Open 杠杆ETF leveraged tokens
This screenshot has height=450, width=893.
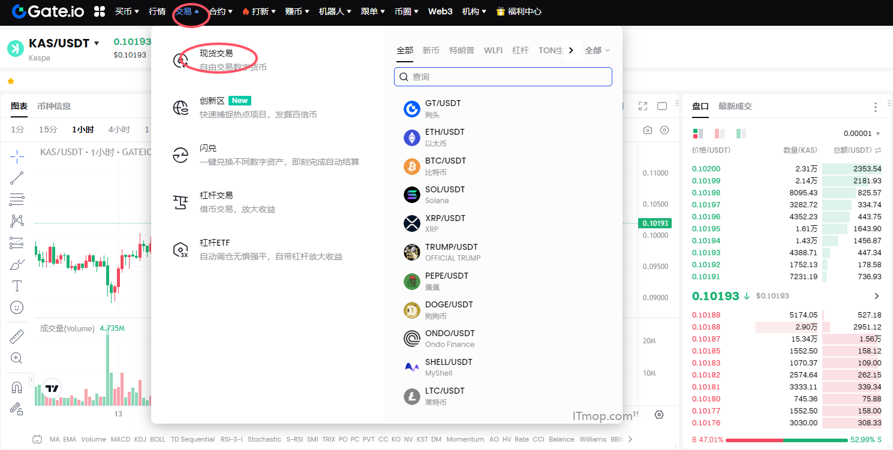point(215,243)
